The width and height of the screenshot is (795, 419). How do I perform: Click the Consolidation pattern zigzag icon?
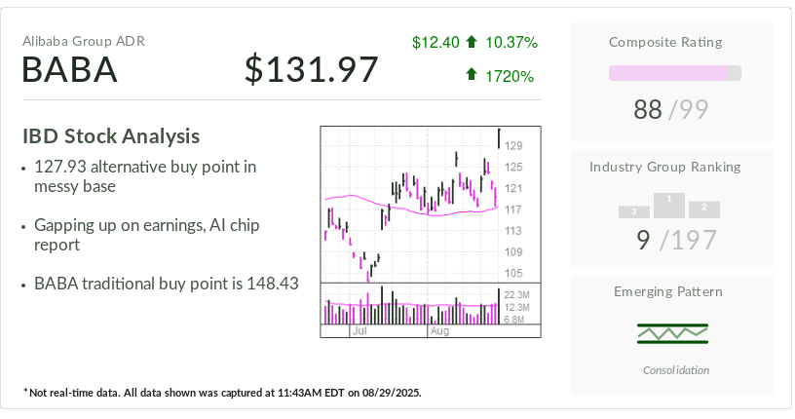coord(671,333)
